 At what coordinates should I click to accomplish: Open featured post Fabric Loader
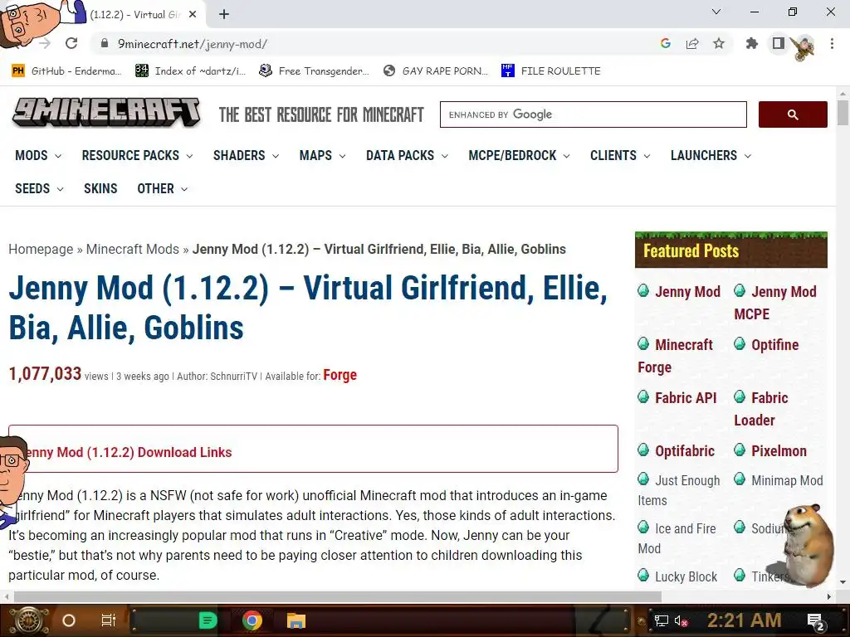tap(761, 409)
